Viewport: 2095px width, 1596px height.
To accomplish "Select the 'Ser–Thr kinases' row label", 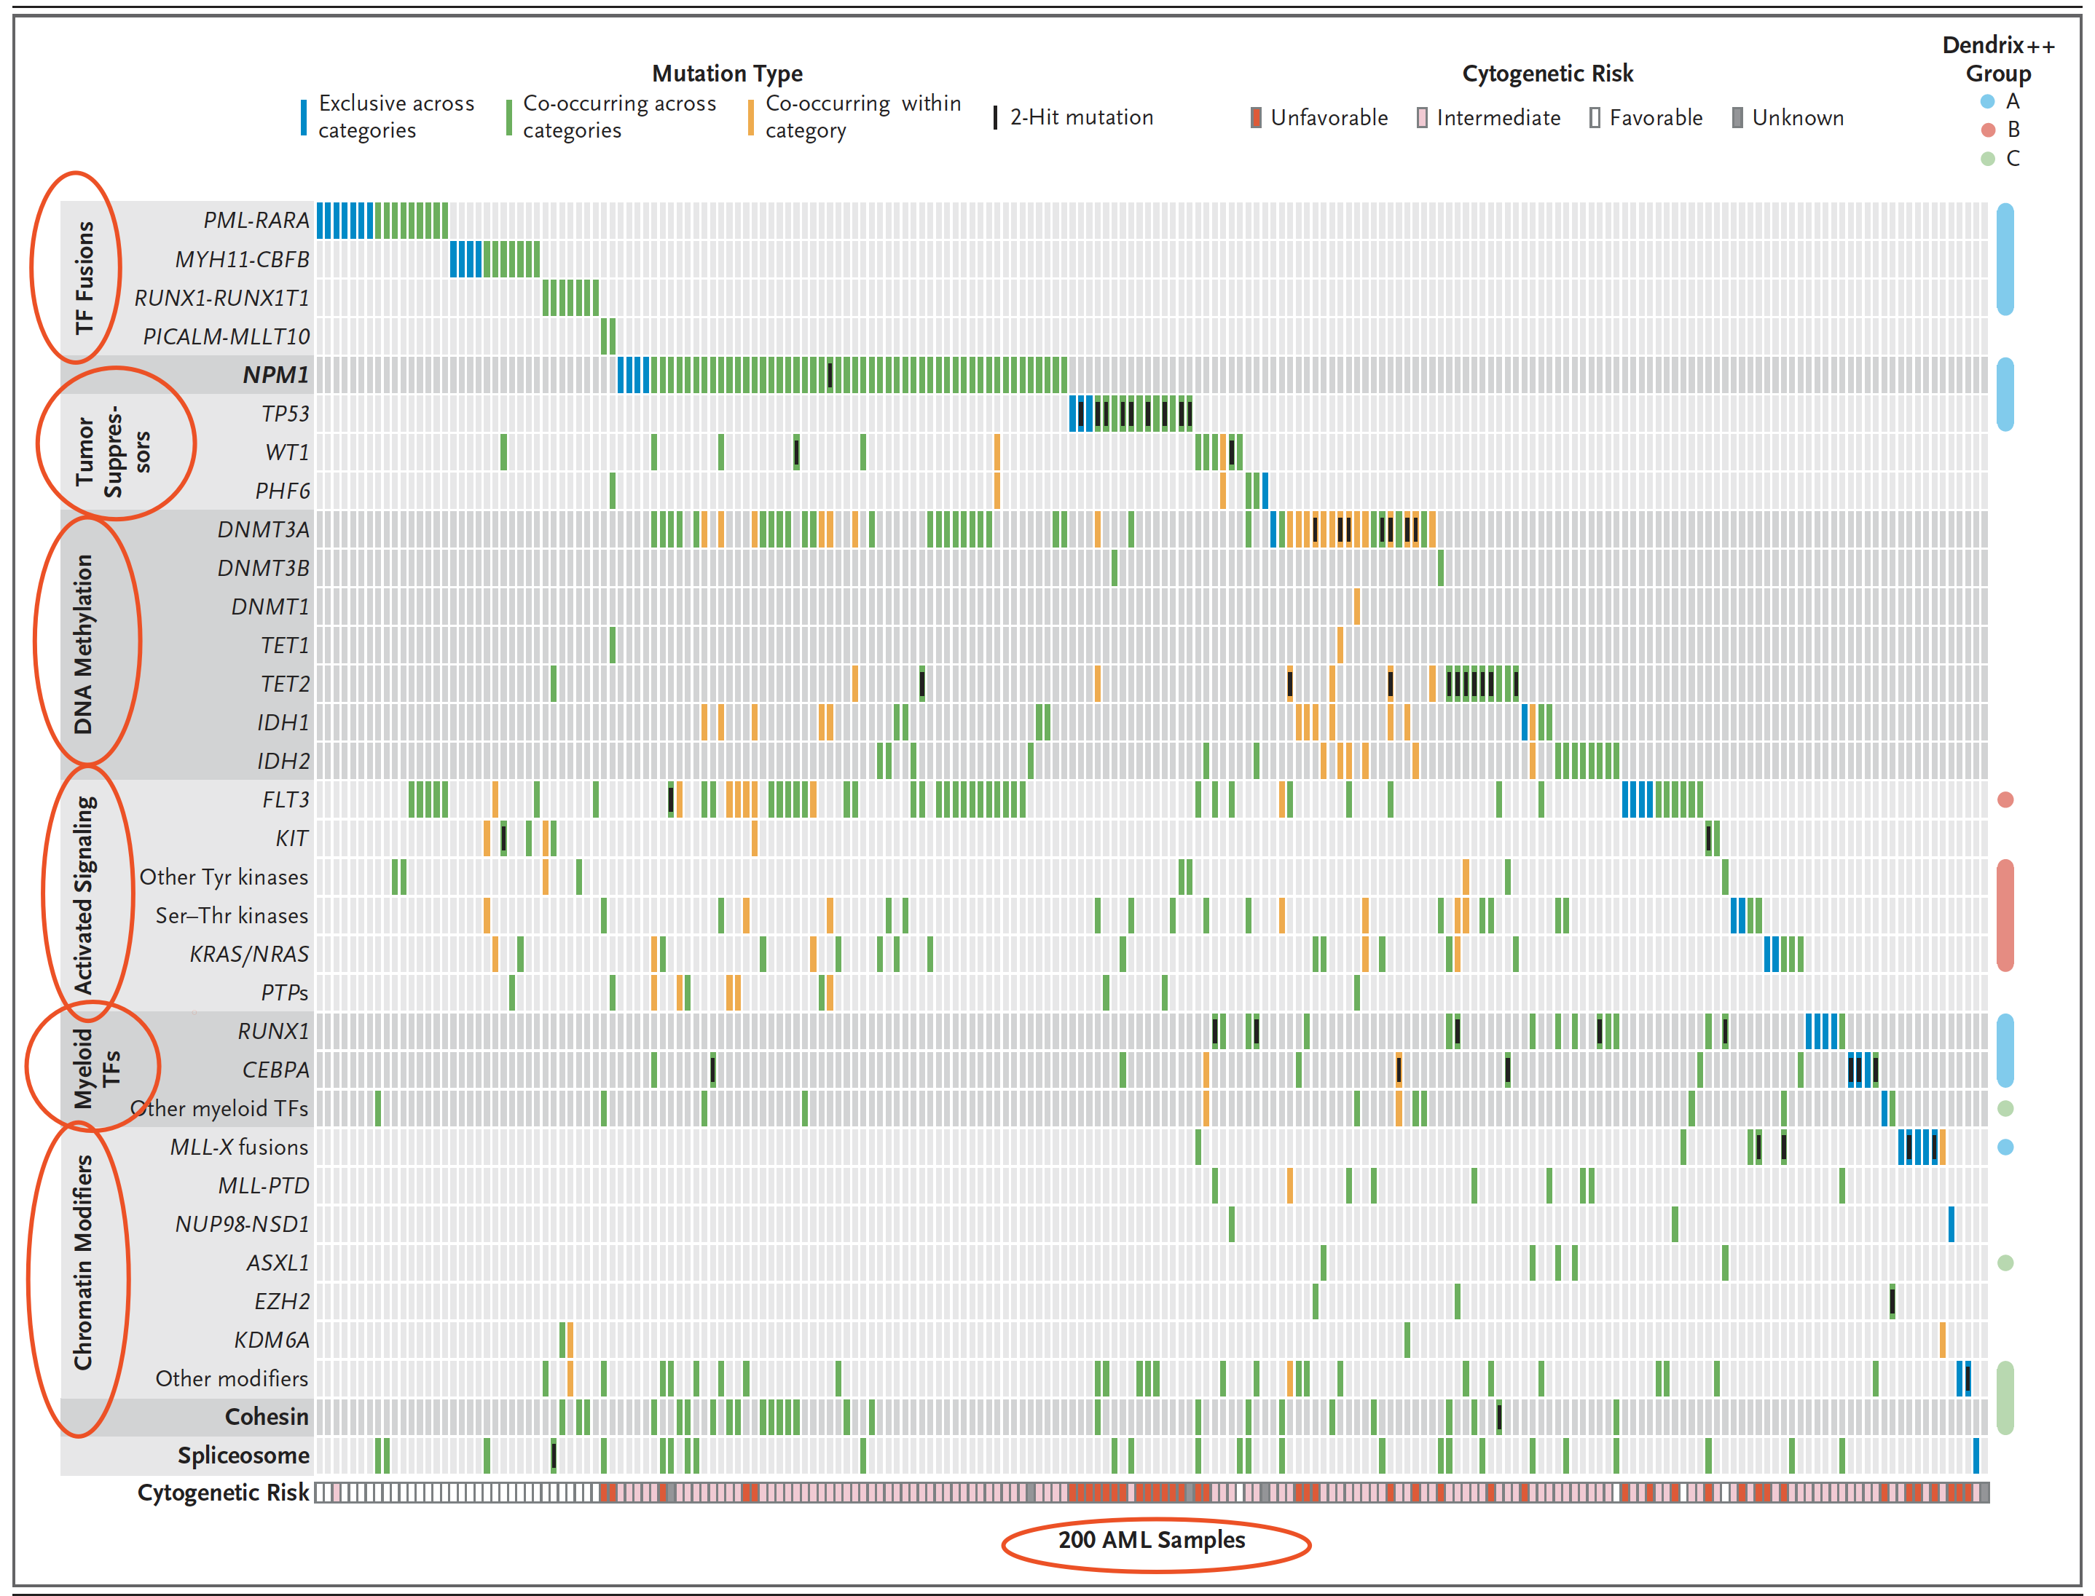I will [232, 916].
